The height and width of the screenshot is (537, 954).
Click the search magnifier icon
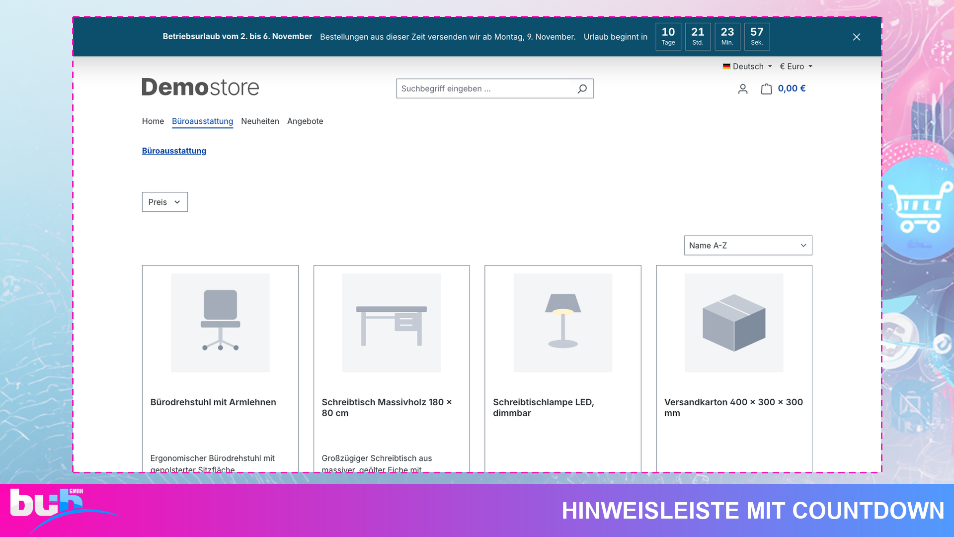click(582, 89)
